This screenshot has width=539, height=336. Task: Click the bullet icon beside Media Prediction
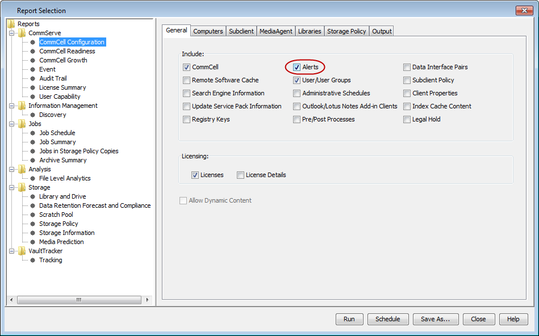(32, 242)
